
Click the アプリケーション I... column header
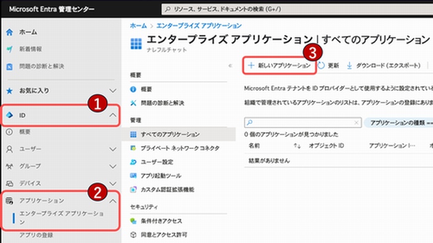(392, 146)
